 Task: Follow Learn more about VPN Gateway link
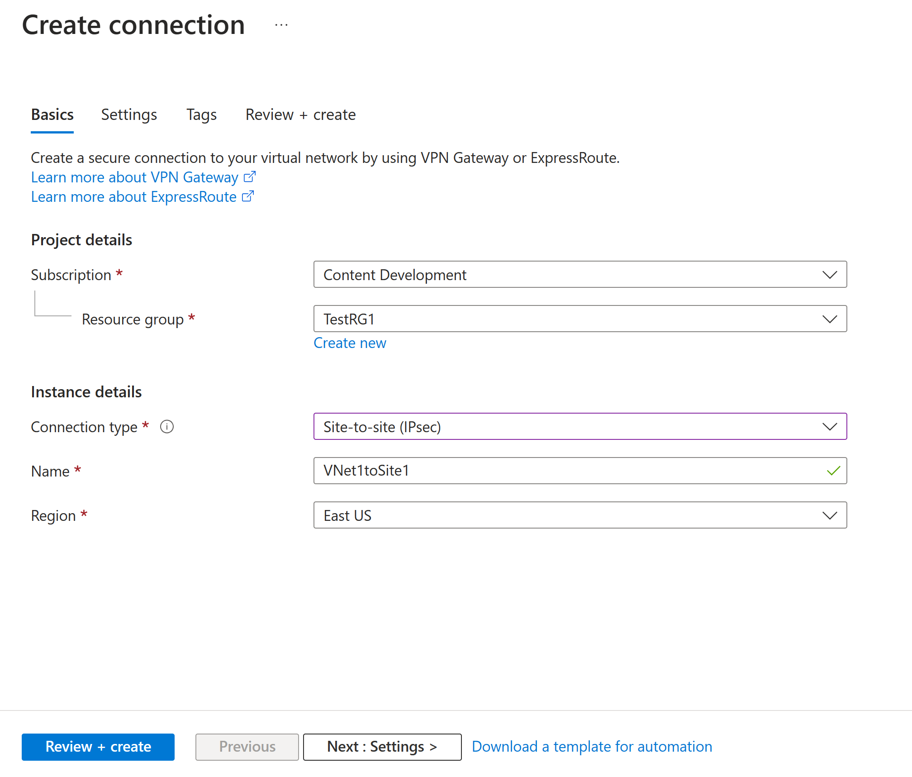pos(134,177)
